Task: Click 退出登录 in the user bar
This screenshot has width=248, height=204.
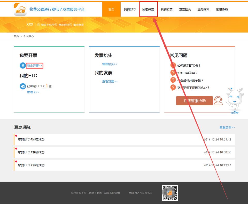Action: 78,25
